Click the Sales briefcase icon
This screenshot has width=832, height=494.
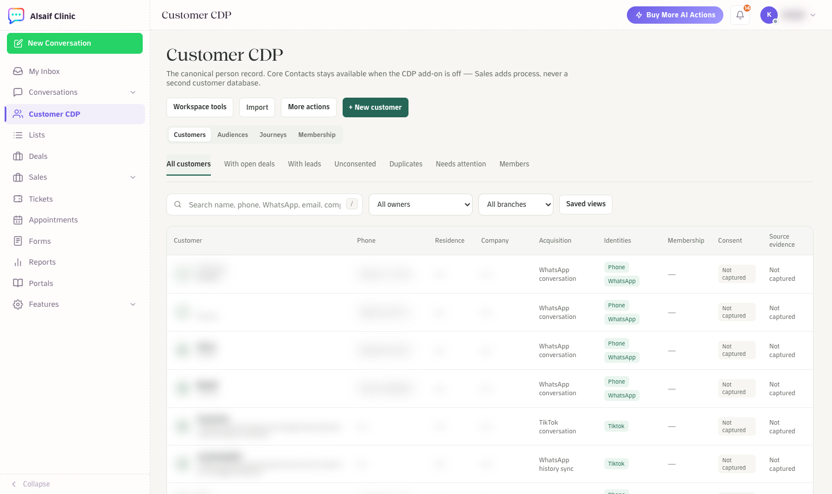point(18,177)
